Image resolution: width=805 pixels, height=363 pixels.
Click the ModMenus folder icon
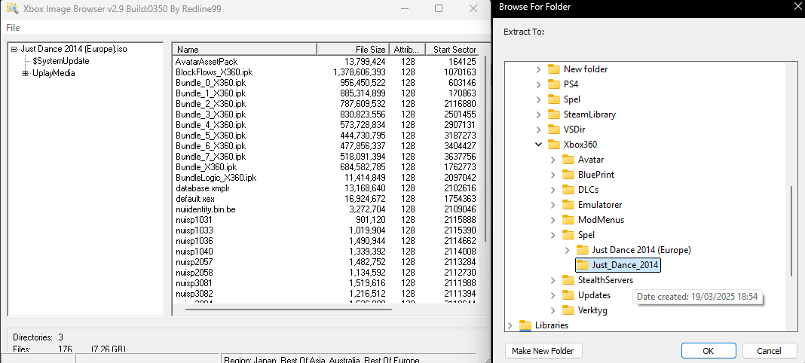(568, 219)
